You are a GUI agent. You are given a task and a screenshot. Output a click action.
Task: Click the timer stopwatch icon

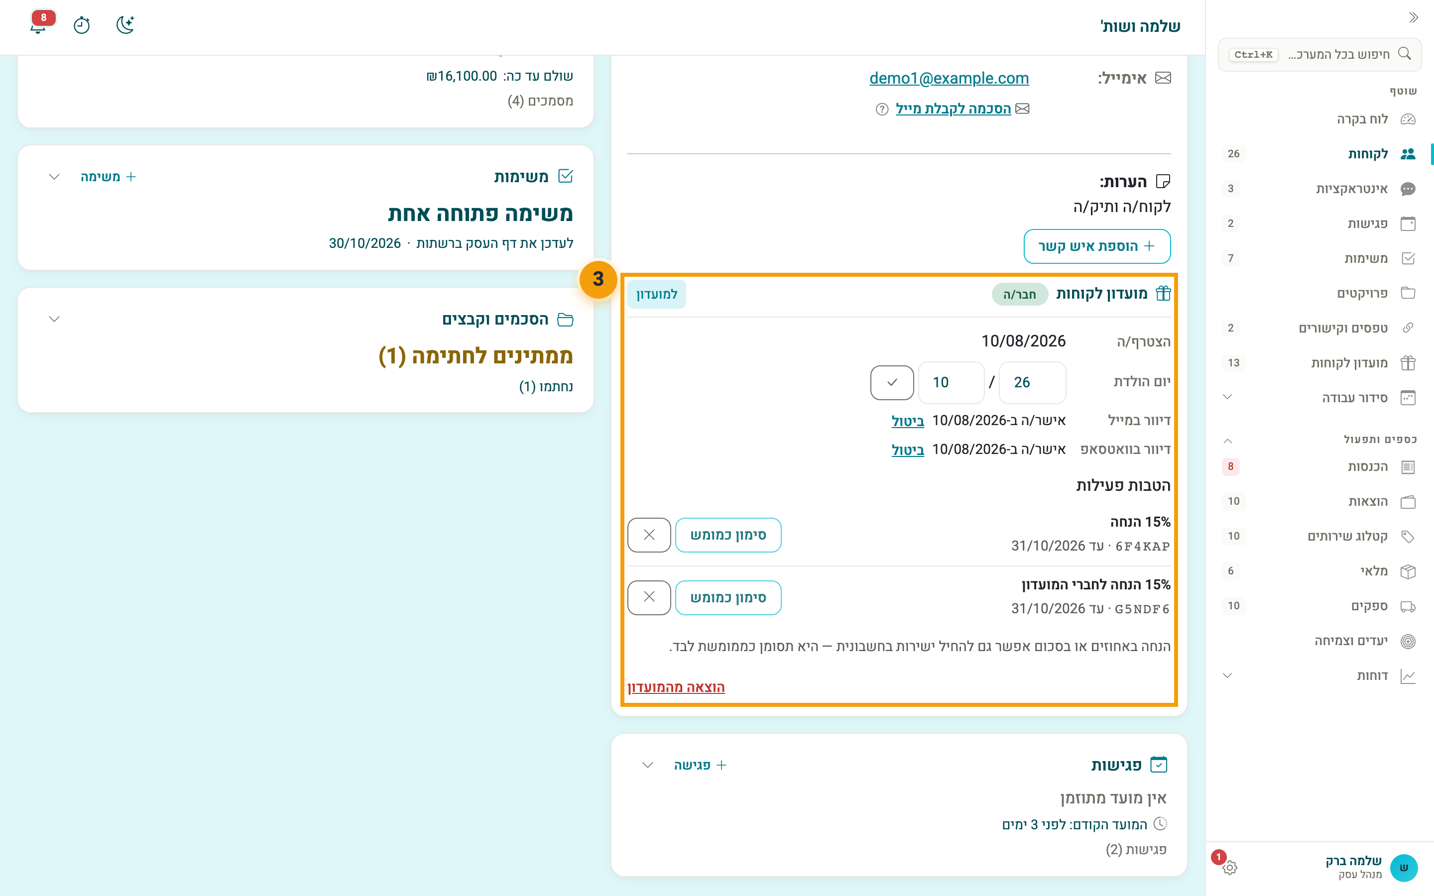click(82, 25)
